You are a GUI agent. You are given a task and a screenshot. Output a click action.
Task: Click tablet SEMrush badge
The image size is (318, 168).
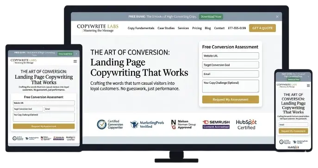[59, 138]
